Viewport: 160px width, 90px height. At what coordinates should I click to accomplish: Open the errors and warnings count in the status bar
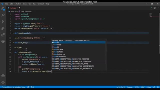tap(30, 87)
